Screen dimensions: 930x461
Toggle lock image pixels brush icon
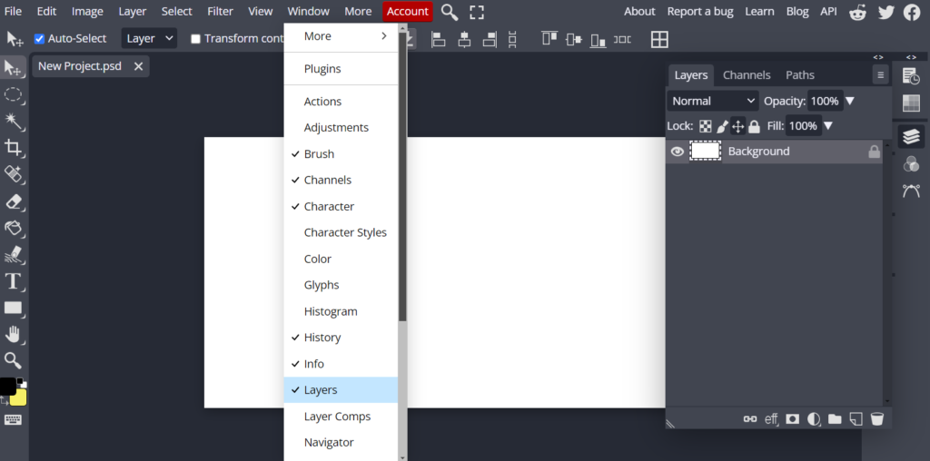click(x=722, y=126)
